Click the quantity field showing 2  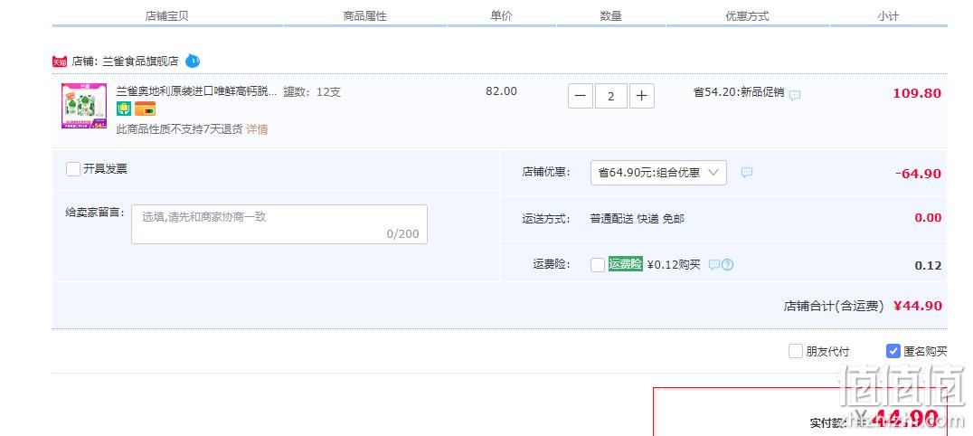click(611, 96)
